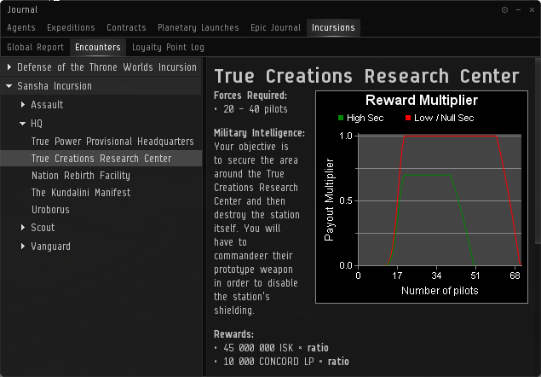The image size is (541, 377).
Task: Click the 'Military Intelligence:' label
Action: coord(259,133)
